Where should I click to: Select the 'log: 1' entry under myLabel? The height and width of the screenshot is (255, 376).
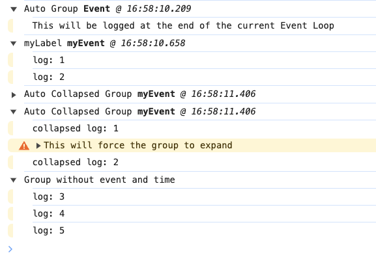point(49,60)
